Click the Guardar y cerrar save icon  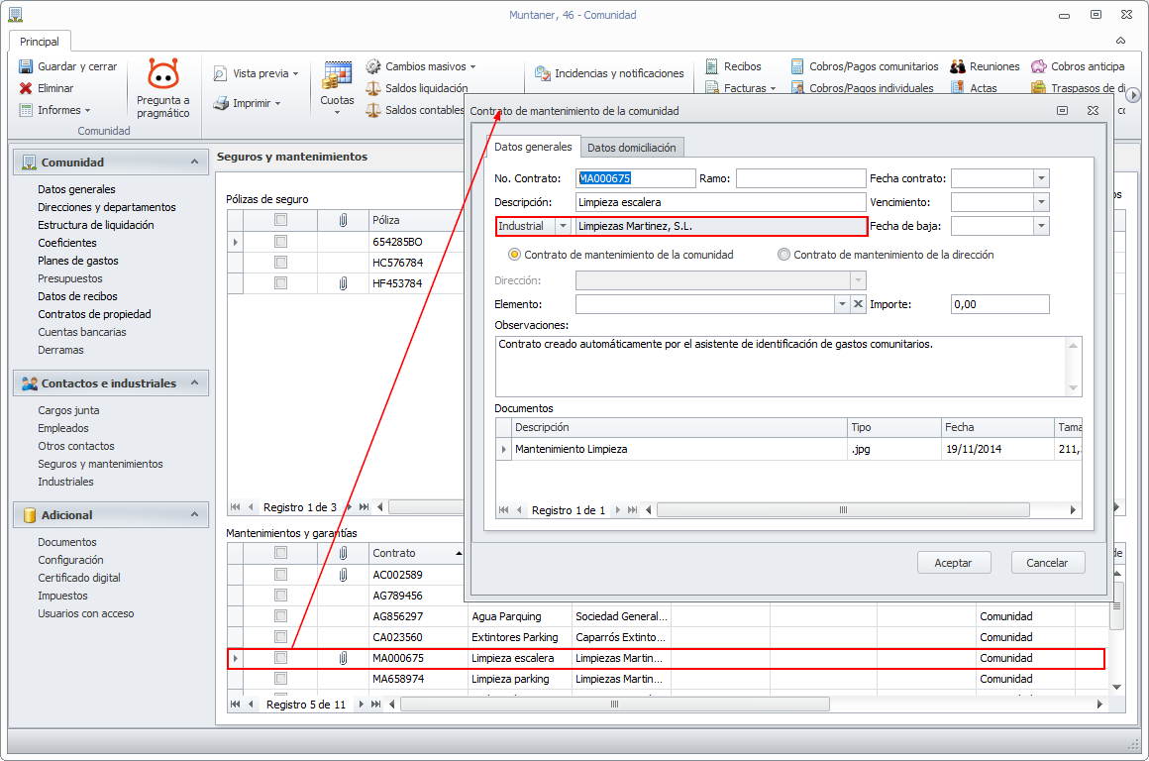tap(26, 66)
